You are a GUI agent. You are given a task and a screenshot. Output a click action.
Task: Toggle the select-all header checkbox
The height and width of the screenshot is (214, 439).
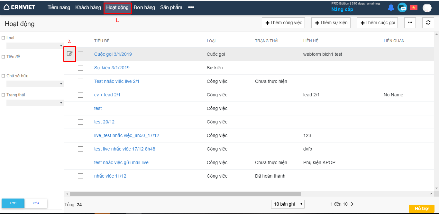pyautogui.click(x=80, y=41)
